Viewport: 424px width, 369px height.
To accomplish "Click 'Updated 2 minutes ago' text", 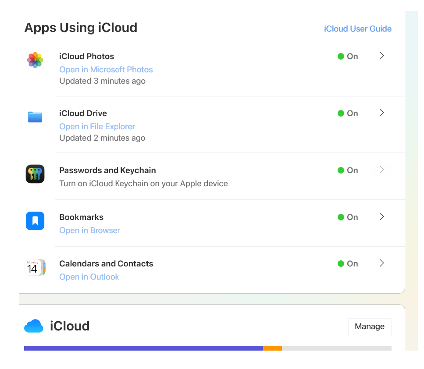I will point(102,138).
